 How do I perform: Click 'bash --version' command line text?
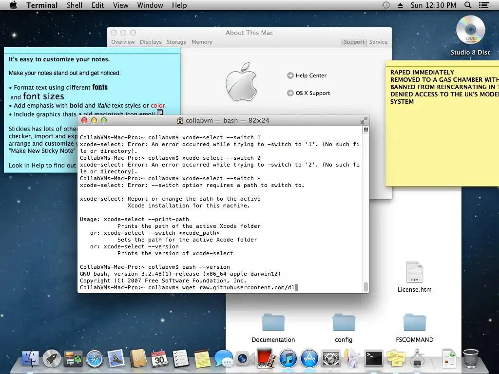tap(206, 267)
